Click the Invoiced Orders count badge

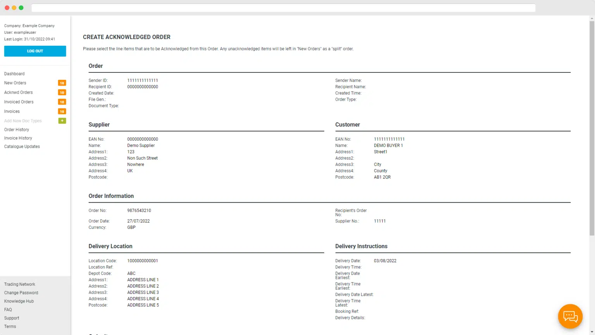(62, 102)
